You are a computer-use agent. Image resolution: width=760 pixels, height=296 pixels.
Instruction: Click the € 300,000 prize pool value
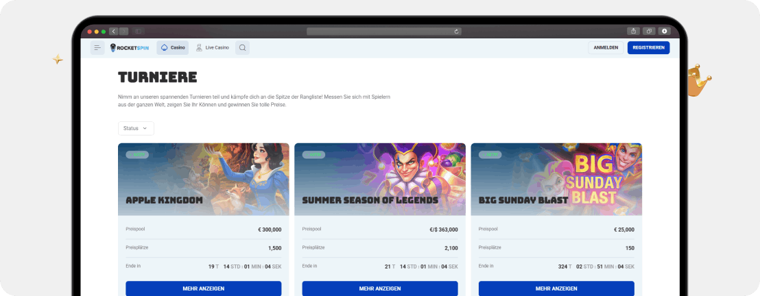[x=270, y=230]
